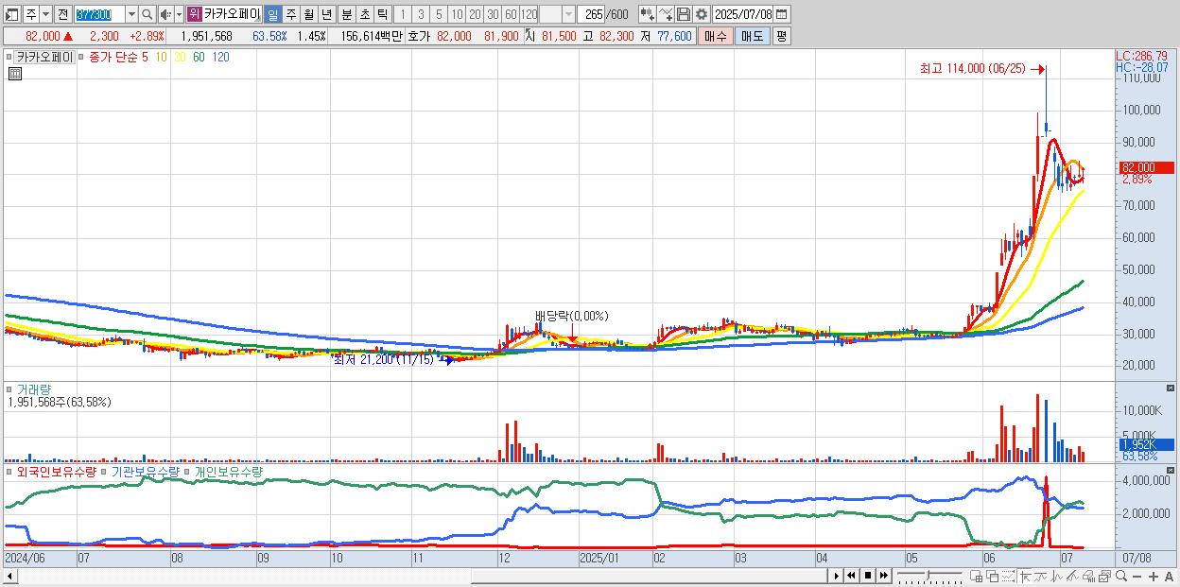Open the chart layout icon at far left of toolbar

[11, 14]
